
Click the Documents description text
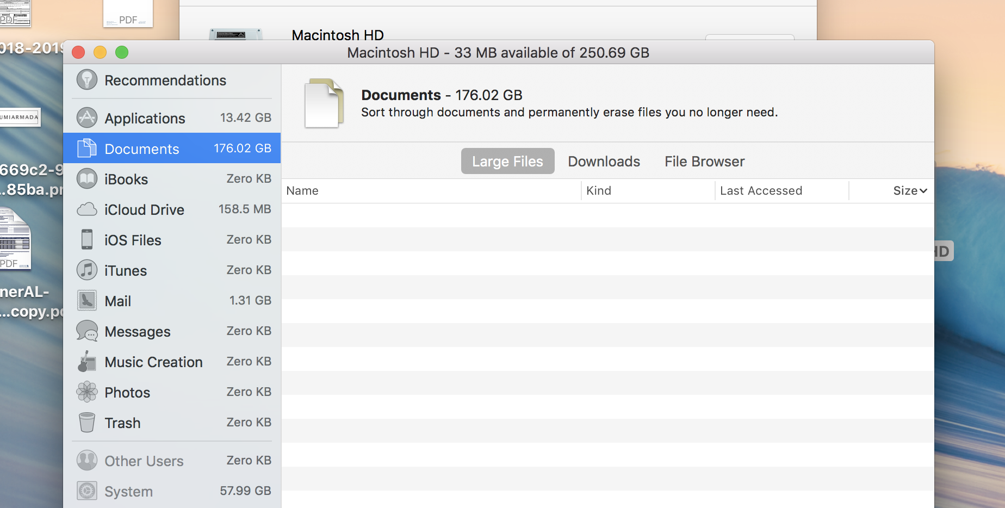(569, 113)
